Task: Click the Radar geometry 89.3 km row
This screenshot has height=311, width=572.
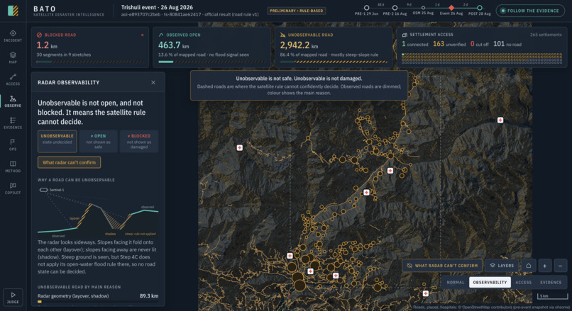Action: [x=98, y=298]
